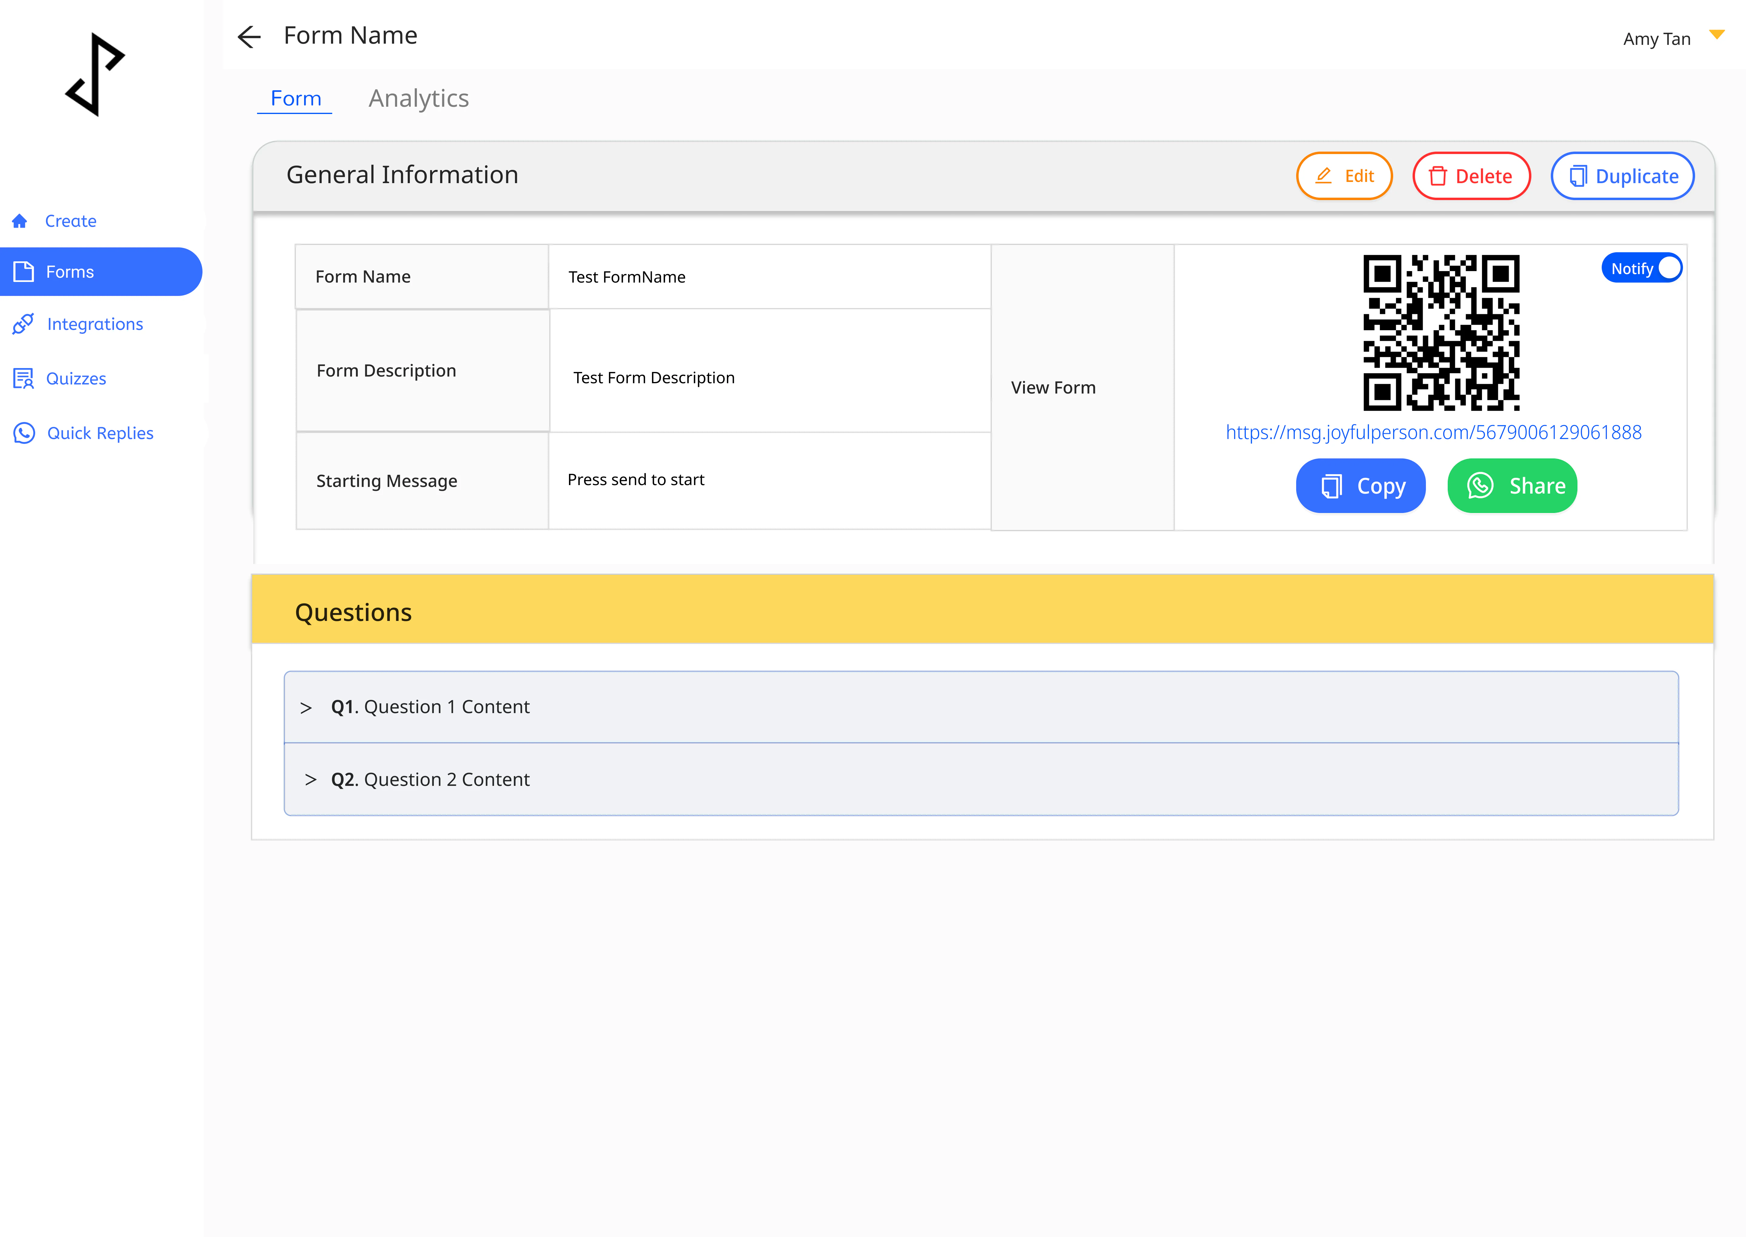Click the copy icon in the Duplicate button
1746x1237 pixels.
click(x=1578, y=176)
